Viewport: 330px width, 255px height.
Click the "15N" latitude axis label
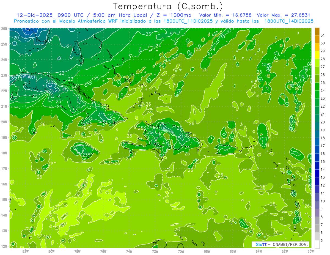(4, 200)
